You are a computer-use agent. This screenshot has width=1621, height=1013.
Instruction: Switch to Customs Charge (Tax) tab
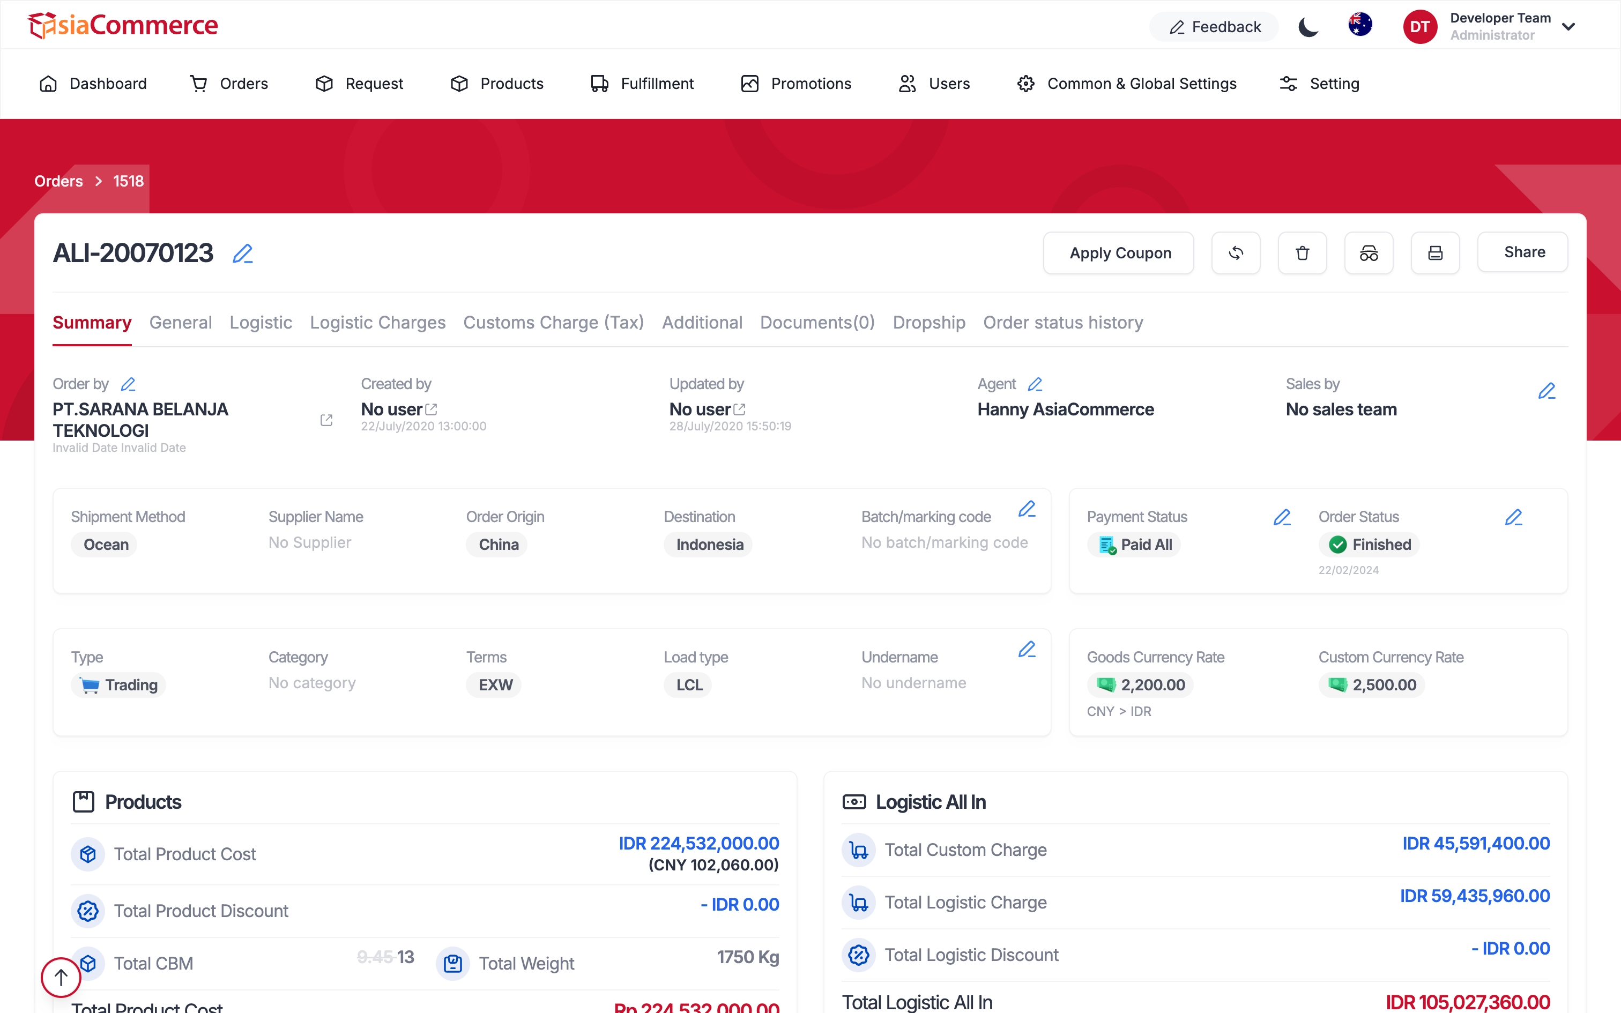(x=553, y=322)
